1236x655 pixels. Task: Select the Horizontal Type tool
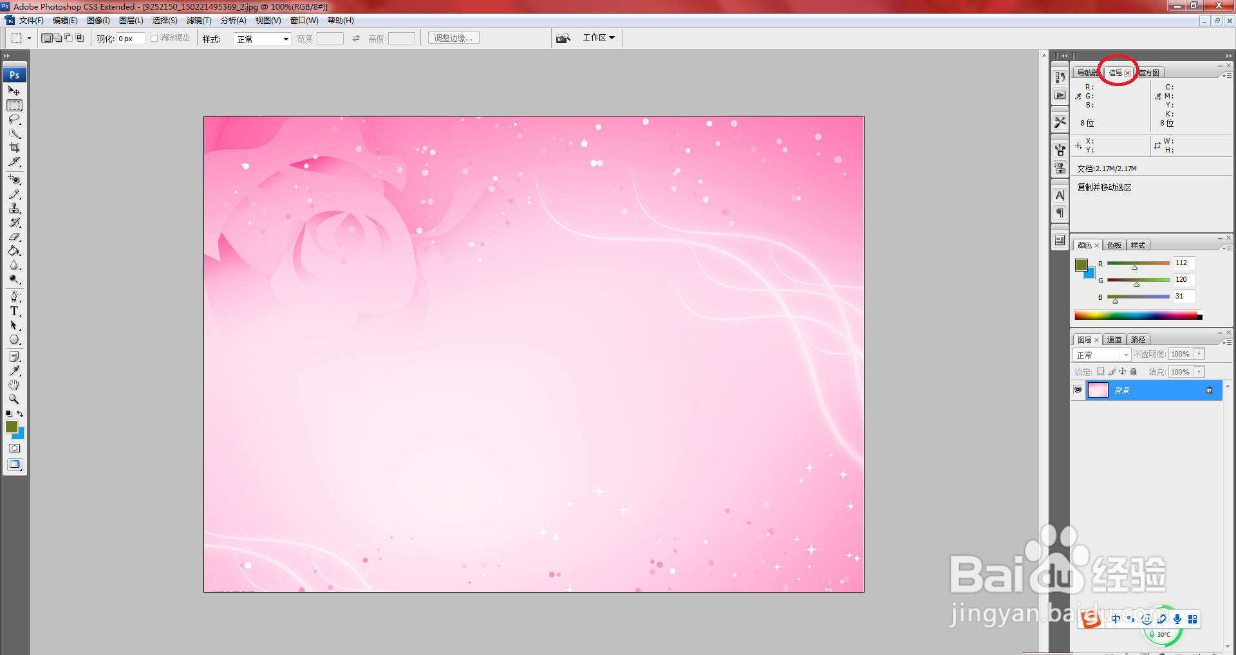(14, 311)
